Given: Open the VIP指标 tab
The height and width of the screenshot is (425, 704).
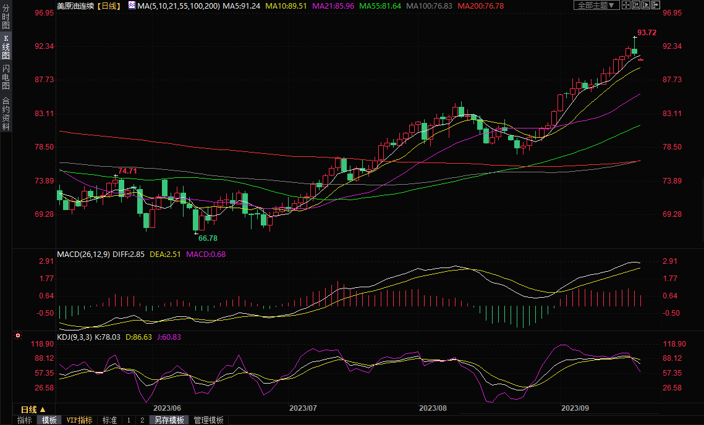Looking at the screenshot, I should click(80, 420).
